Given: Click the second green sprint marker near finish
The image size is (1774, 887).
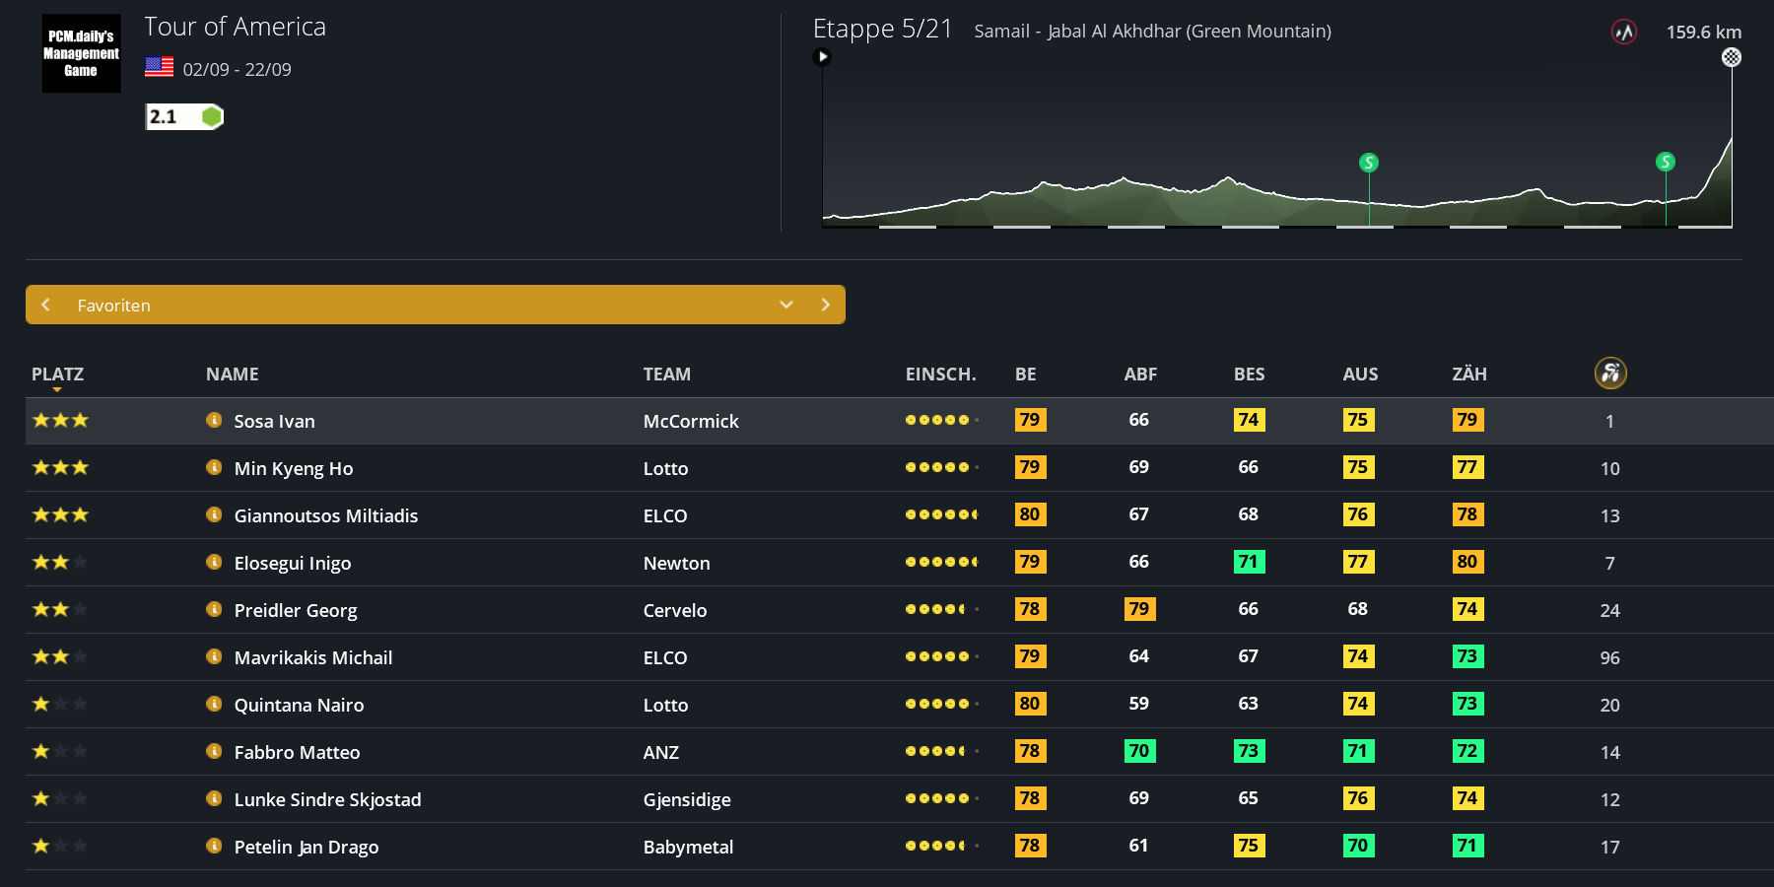Looking at the screenshot, I should click(x=1665, y=162).
